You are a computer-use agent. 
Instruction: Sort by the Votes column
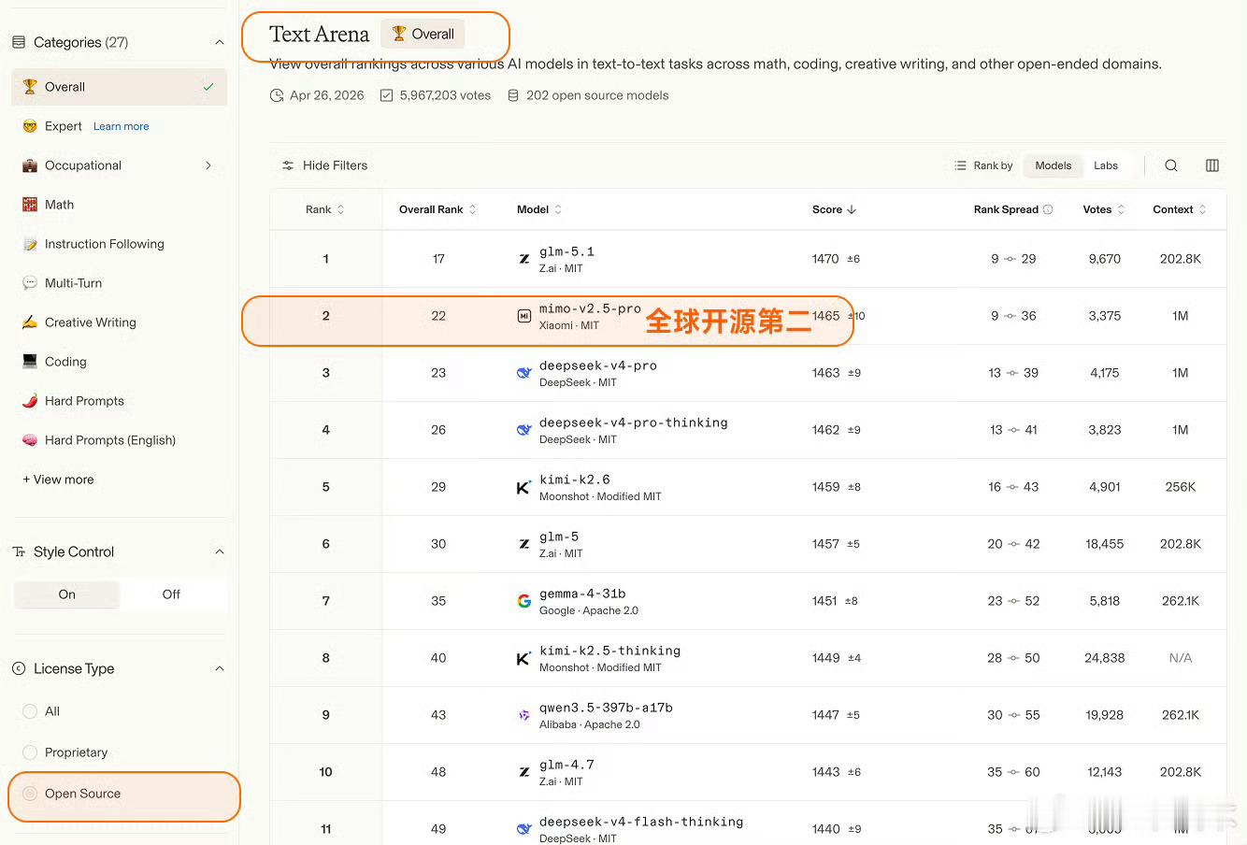(1104, 209)
